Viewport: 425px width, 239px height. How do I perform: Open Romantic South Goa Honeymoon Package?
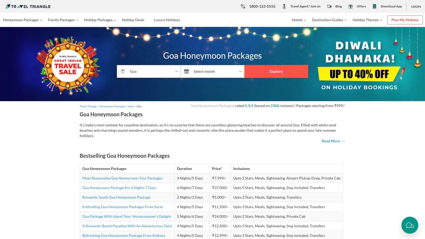pyautogui.click(x=116, y=197)
